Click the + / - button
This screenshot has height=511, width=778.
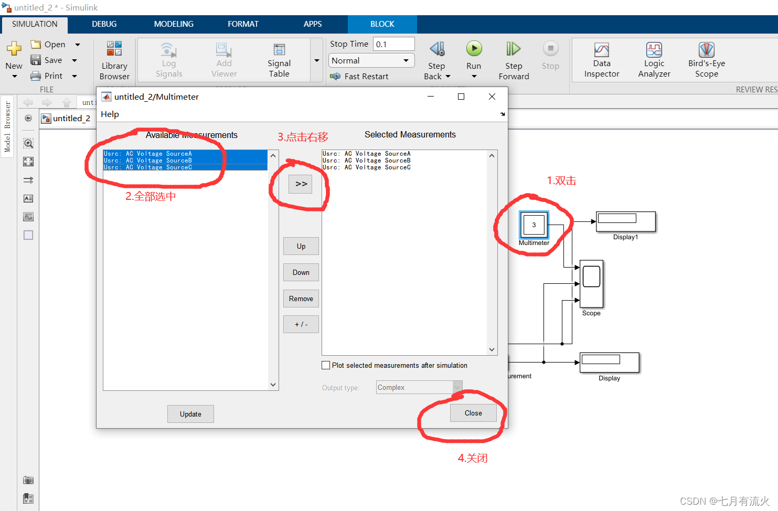(x=301, y=324)
